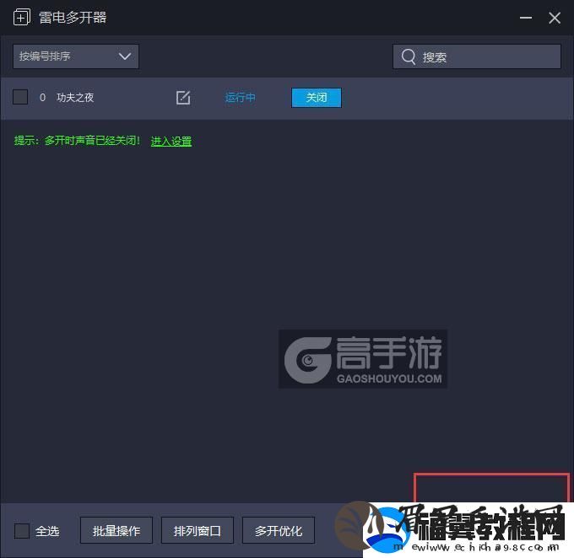Click the multi-instance app logo icon
574x558 pixels.
[22, 17]
